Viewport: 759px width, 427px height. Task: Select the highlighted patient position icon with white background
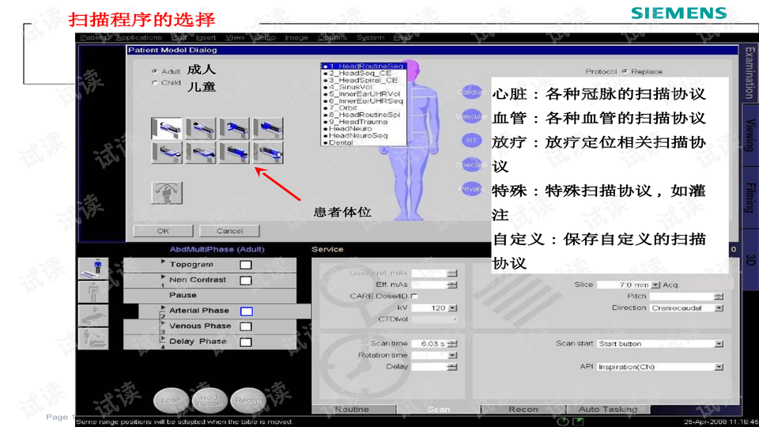[x=167, y=128]
